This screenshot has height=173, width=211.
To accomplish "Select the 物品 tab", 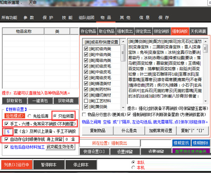I will click(106, 18).
